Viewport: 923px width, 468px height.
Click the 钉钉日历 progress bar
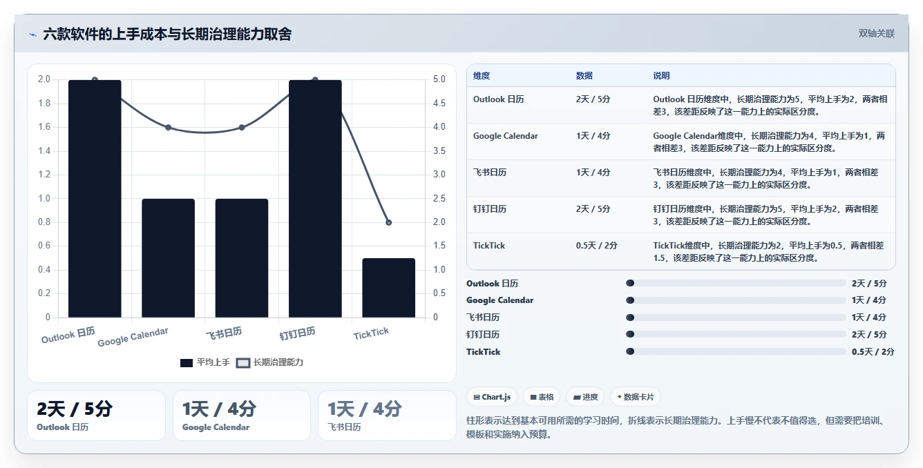pos(736,335)
